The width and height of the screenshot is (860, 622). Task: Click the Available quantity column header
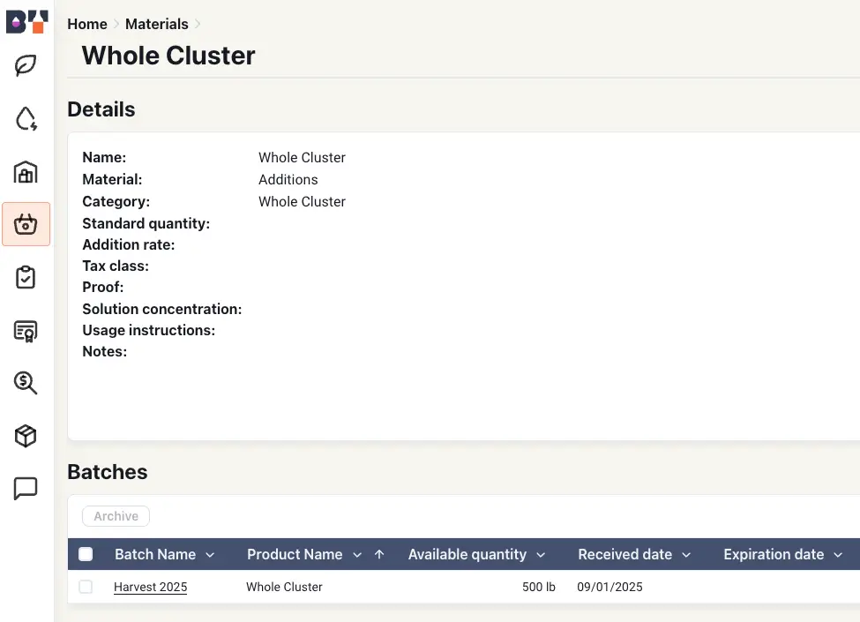(x=467, y=555)
